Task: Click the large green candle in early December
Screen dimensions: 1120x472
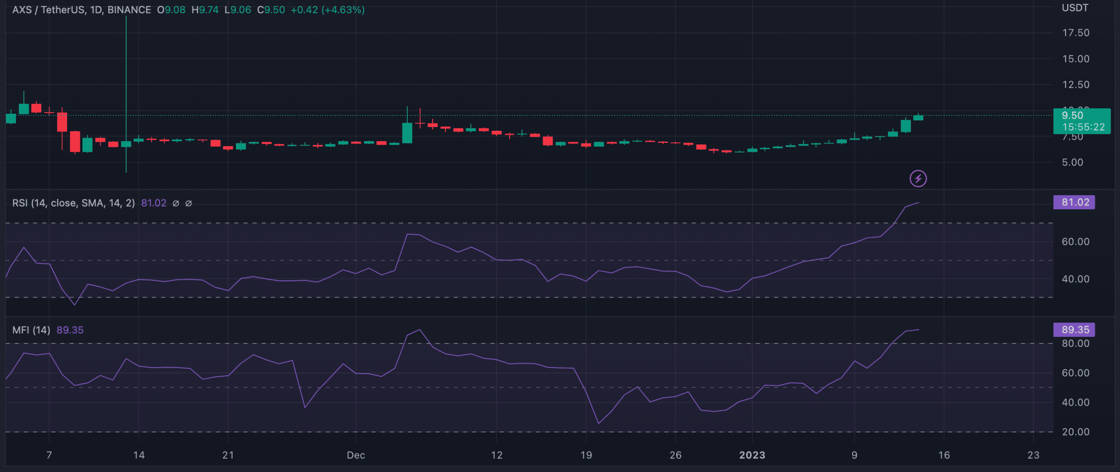Action: [407, 133]
